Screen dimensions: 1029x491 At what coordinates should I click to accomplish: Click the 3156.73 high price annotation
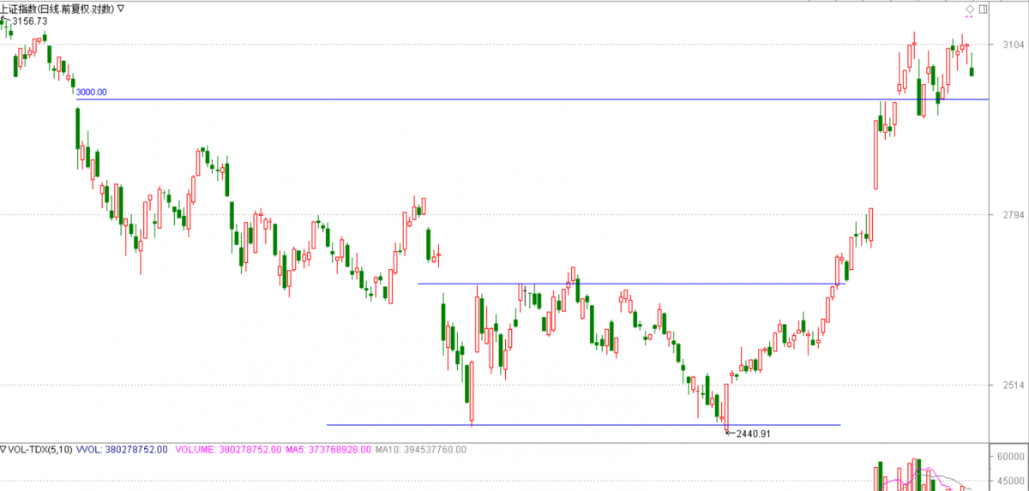coord(29,21)
